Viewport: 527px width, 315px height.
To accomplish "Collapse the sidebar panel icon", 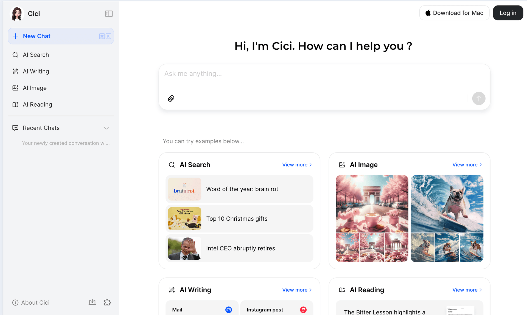I will point(109,14).
